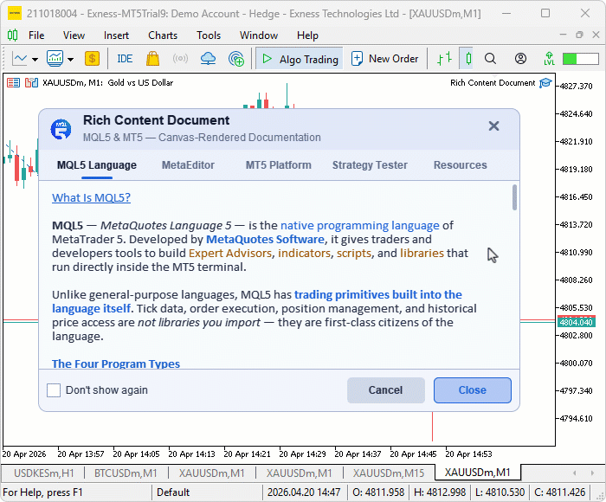606x502 pixels.
Task: Click the Close button in dialog
Action: [x=473, y=390]
